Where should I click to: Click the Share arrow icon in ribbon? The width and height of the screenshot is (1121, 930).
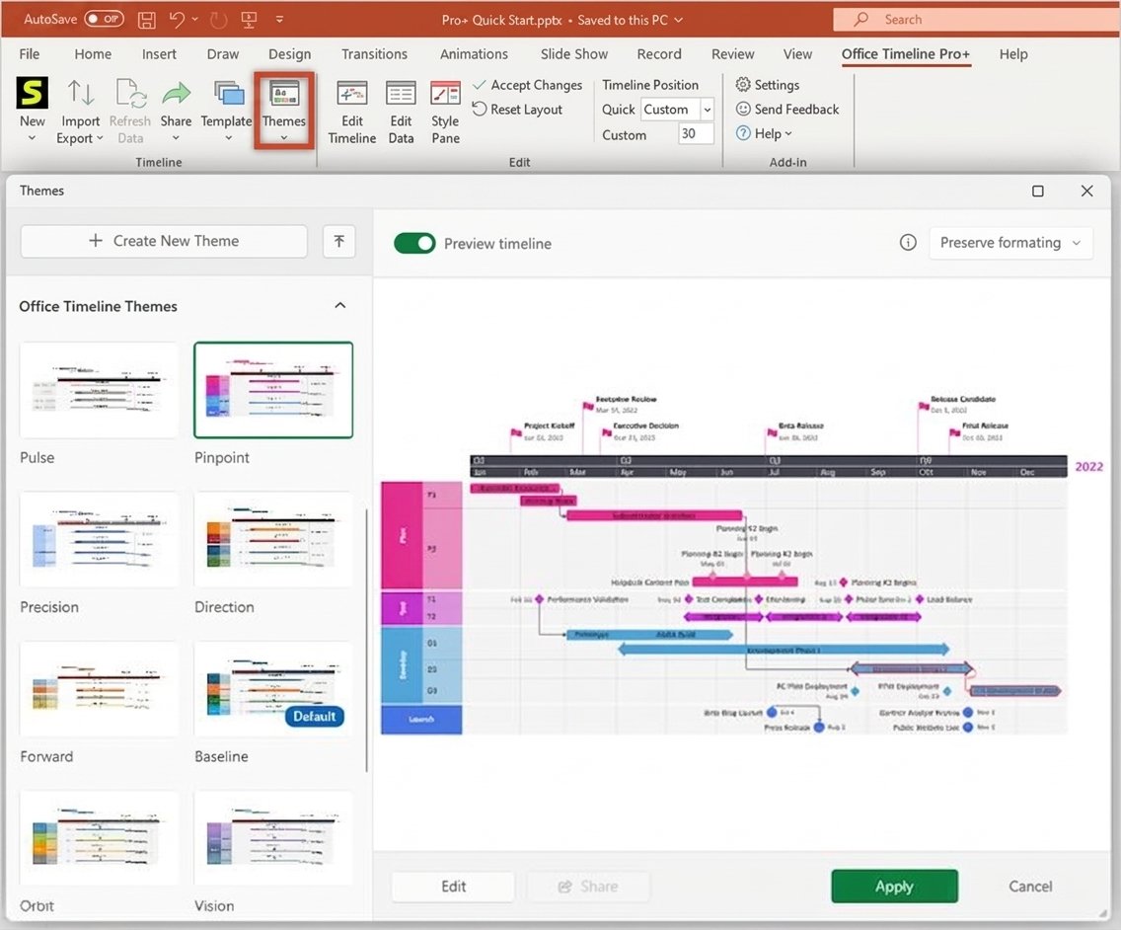tap(176, 94)
